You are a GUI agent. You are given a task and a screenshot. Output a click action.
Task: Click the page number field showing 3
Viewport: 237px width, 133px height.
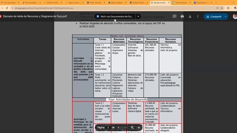pos(108,127)
